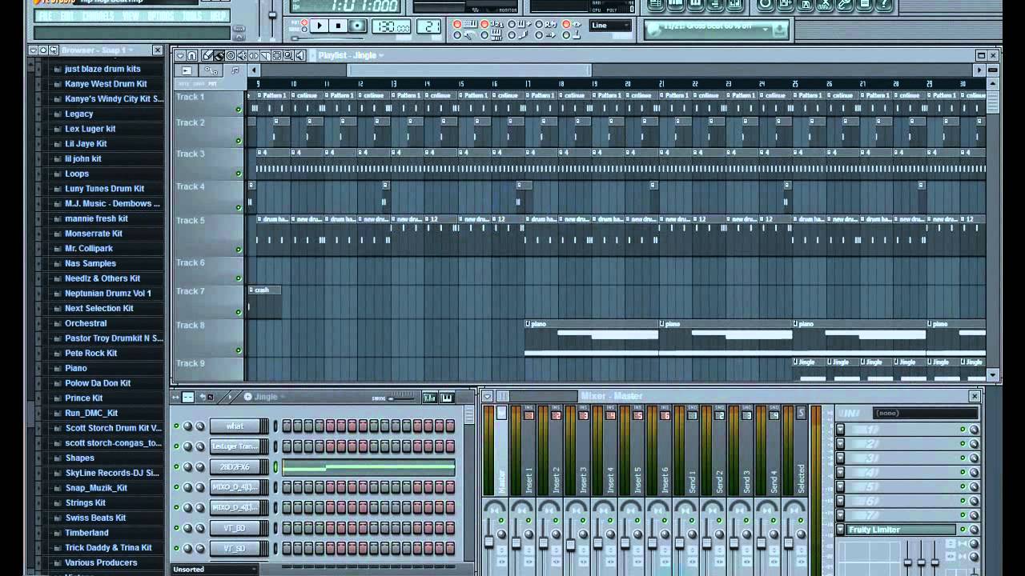Open the TOOLS menu
Image resolution: width=1025 pixels, height=576 pixels.
192,16
